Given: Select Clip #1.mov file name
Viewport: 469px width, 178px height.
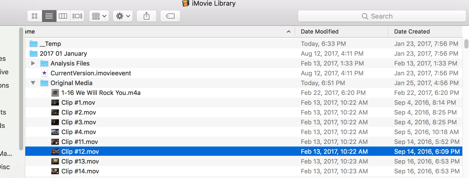Looking at the screenshot, I should point(78,102).
